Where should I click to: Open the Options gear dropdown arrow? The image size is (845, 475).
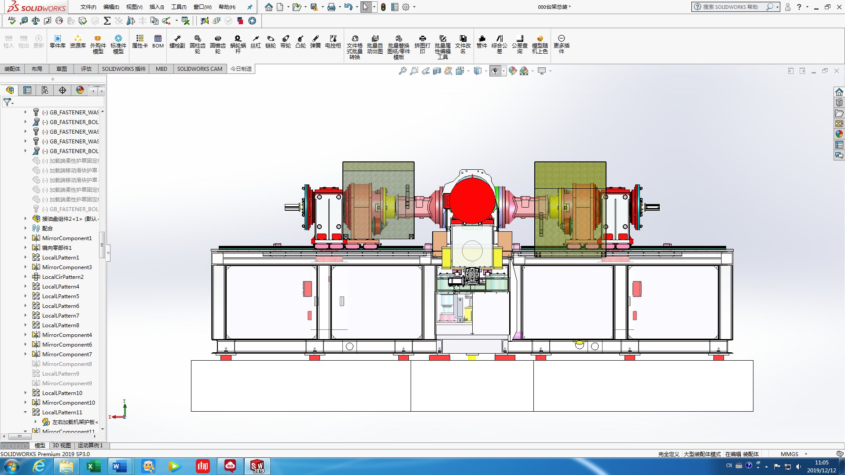pyautogui.click(x=414, y=7)
